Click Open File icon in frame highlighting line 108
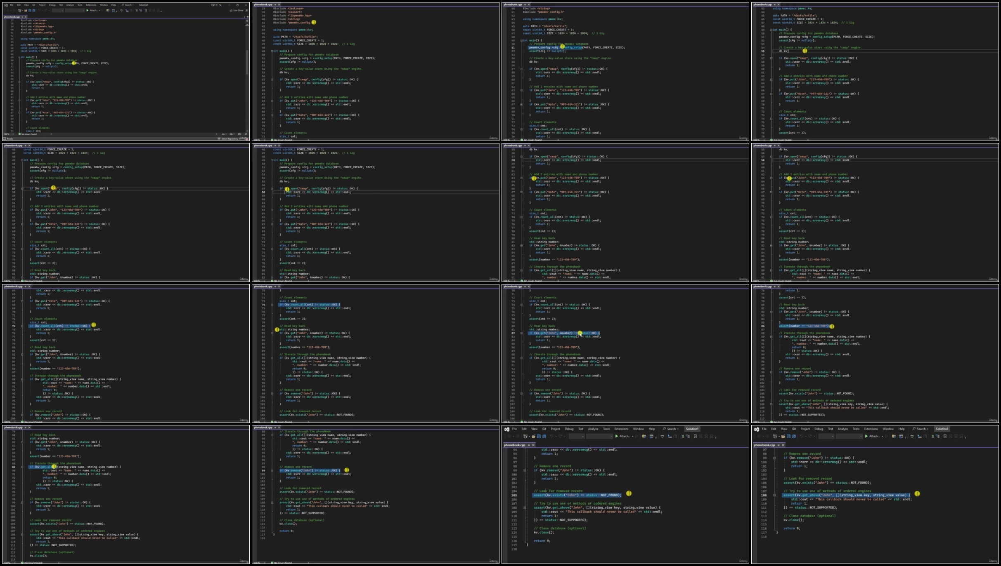 click(783, 436)
